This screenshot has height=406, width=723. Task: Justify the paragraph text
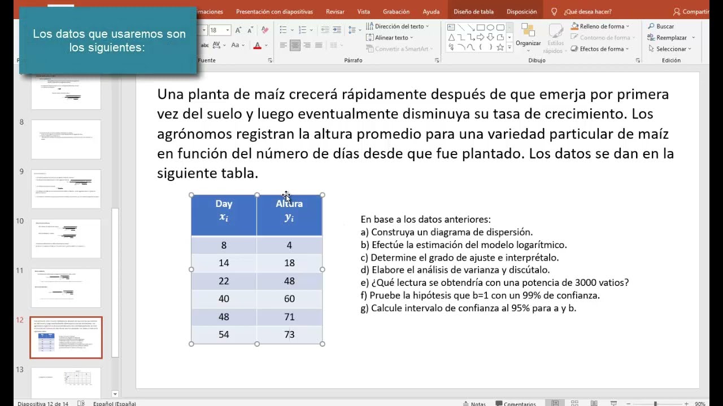point(319,45)
